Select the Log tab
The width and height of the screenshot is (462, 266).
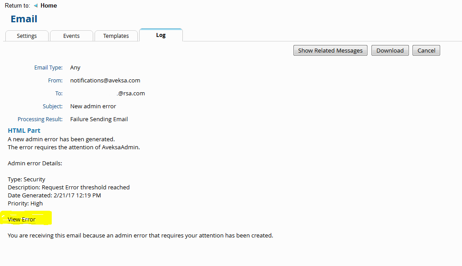point(161,35)
